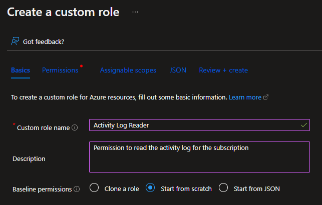The width and height of the screenshot is (322, 205).
Task: Click the info icon beside Custom role name
Action: pos(75,127)
